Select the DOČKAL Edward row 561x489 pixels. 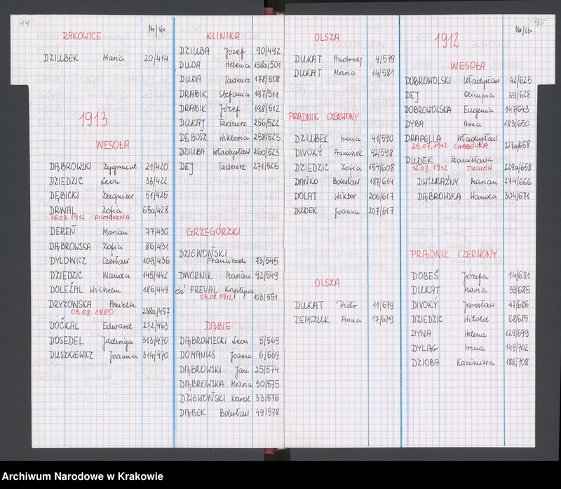pyautogui.click(x=109, y=326)
